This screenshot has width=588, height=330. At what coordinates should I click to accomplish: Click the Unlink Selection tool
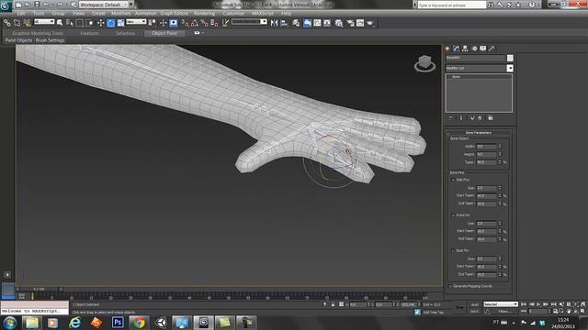[17, 23]
